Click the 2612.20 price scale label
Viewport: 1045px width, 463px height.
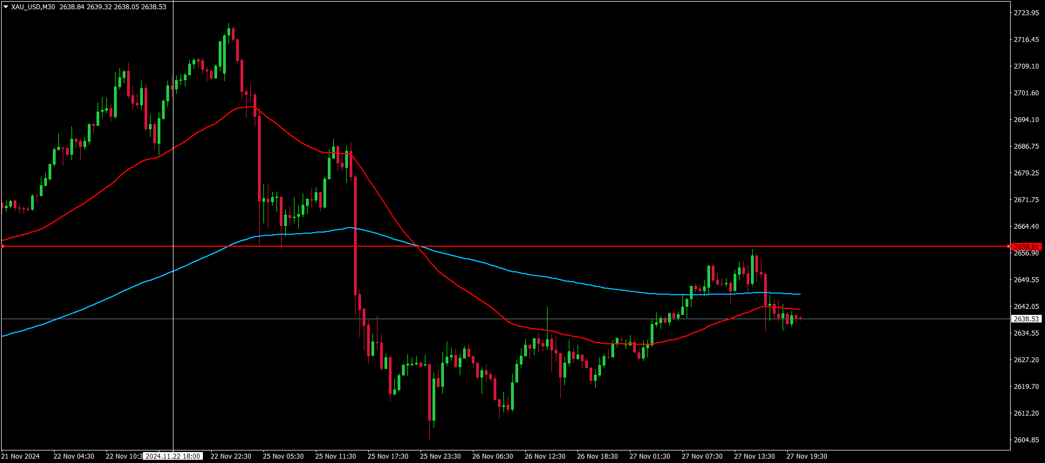tap(1026, 413)
